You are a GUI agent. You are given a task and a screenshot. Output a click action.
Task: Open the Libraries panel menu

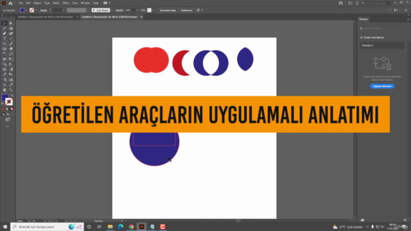pos(408,19)
